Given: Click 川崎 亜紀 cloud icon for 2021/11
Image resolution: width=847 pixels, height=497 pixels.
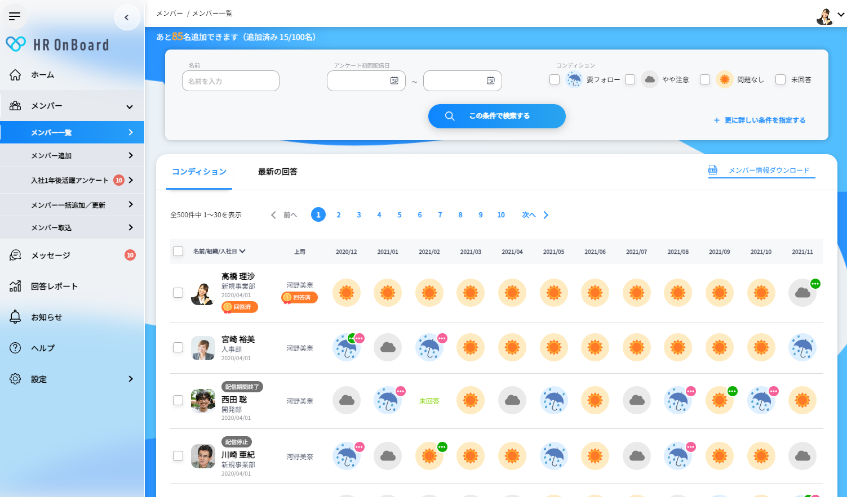Looking at the screenshot, I should (802, 456).
